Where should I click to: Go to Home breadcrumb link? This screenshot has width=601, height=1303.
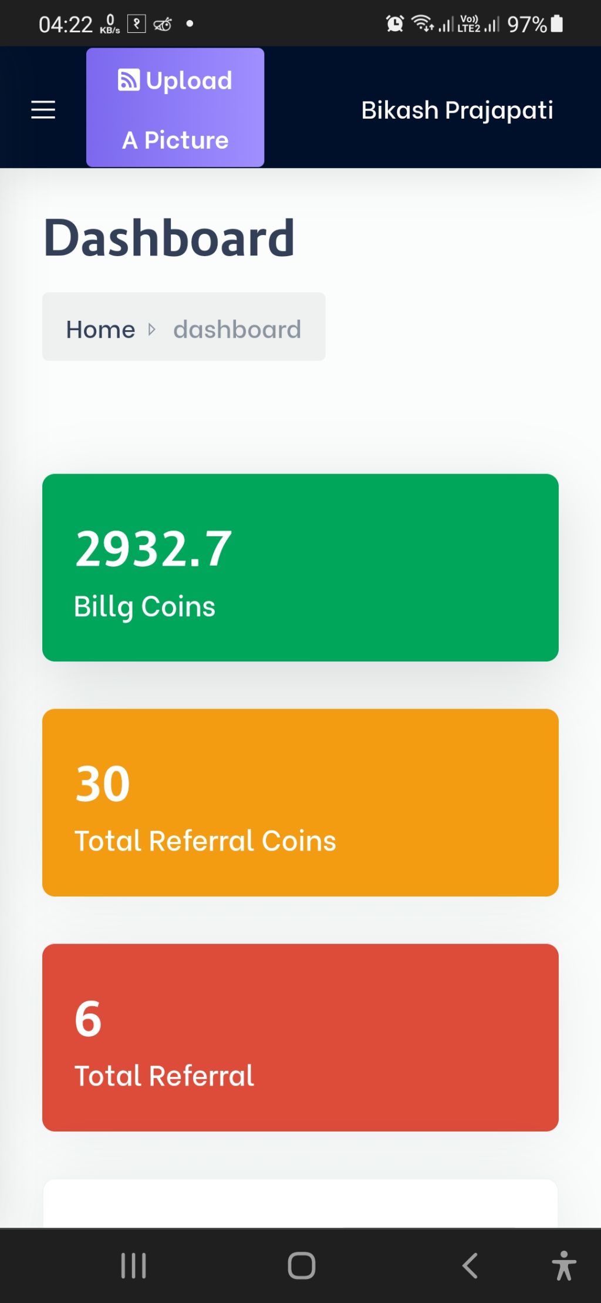point(100,329)
